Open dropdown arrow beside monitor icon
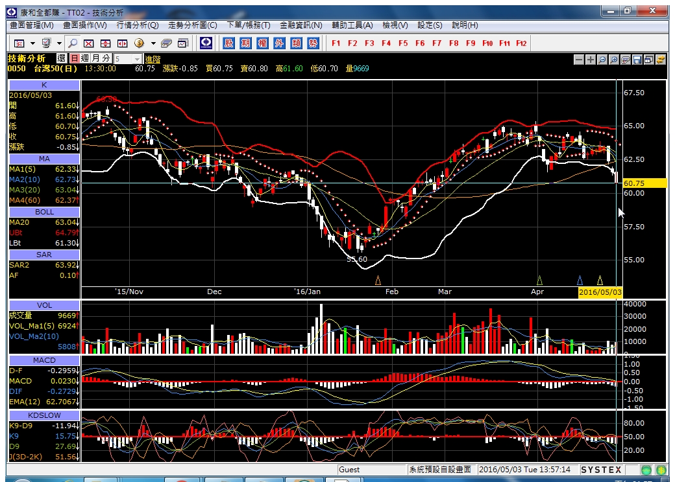The width and height of the screenshot is (675, 482). click(60, 43)
